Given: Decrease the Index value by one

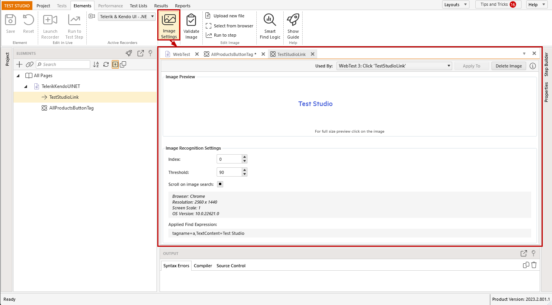Looking at the screenshot, I should [x=244, y=161].
